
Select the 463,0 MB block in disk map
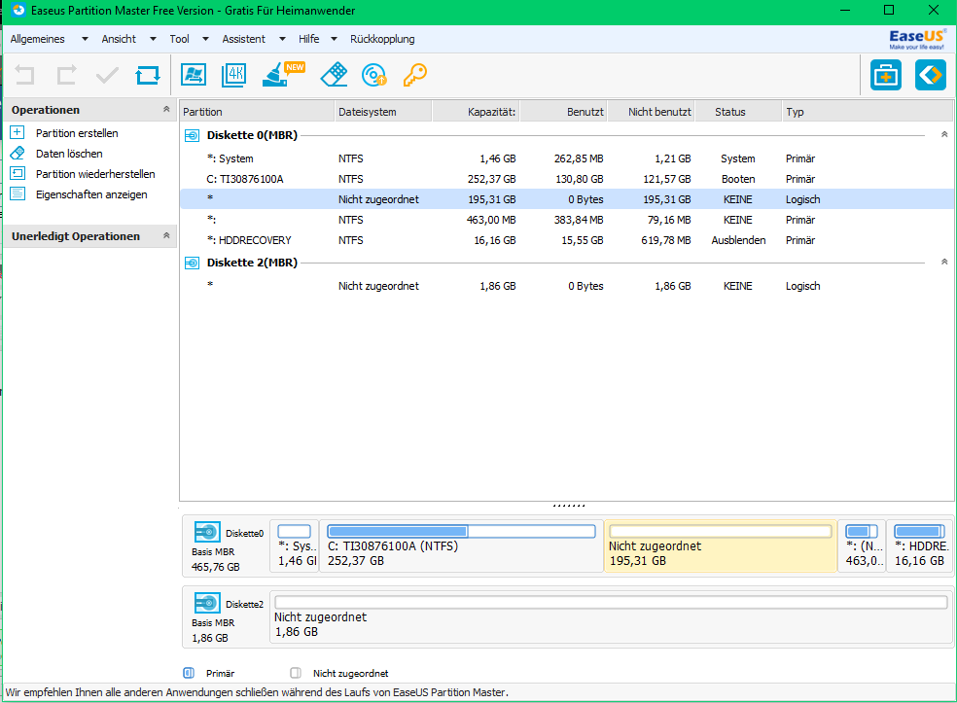tap(862, 546)
